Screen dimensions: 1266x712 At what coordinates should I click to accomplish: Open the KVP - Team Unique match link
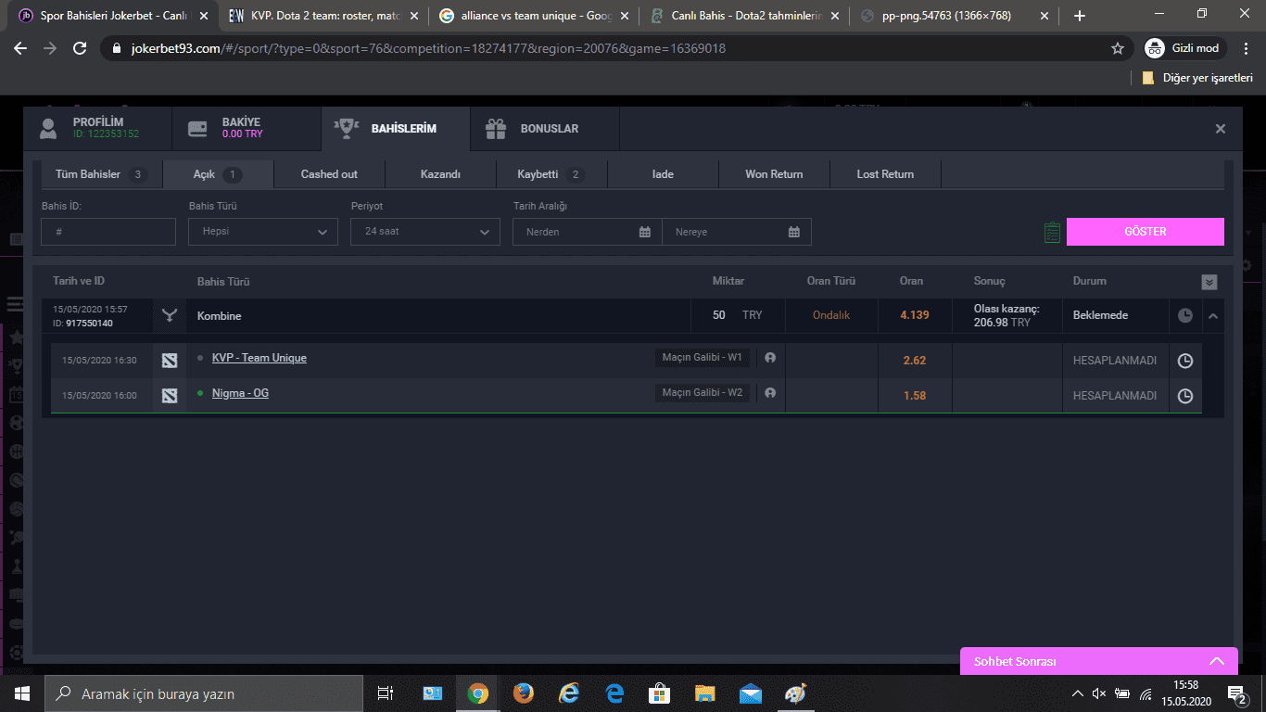point(260,358)
